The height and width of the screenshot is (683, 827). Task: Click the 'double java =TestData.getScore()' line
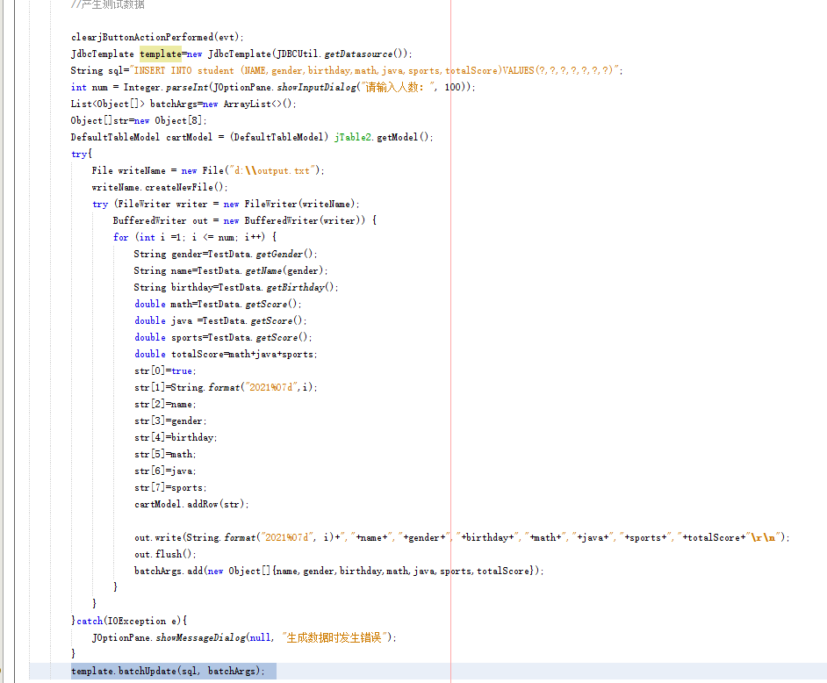coord(220,320)
